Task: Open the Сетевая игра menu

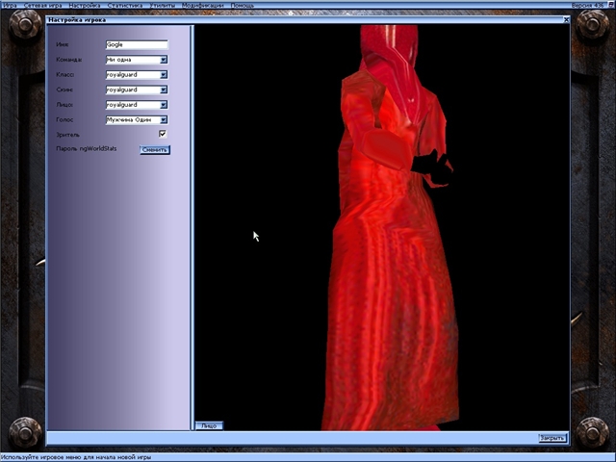Action: coord(42,5)
